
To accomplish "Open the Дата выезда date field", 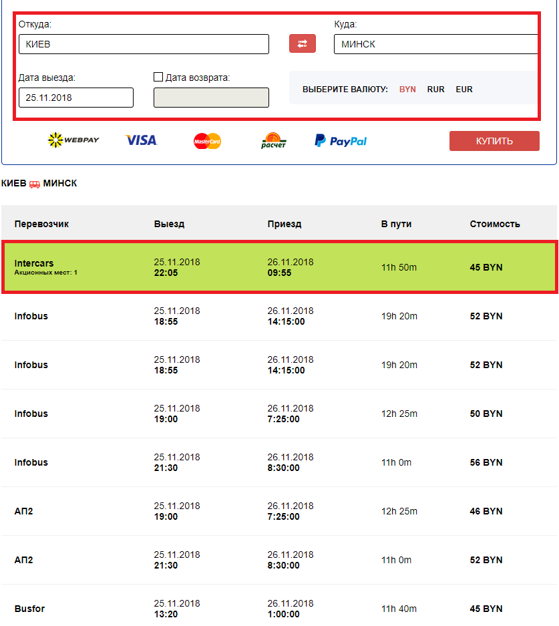I will 76,98.
